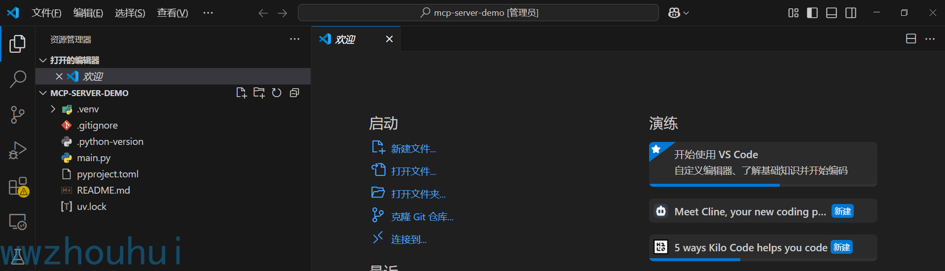Open the Explorer view in activity bar
Screen dimensions: 945x271
coord(18,44)
